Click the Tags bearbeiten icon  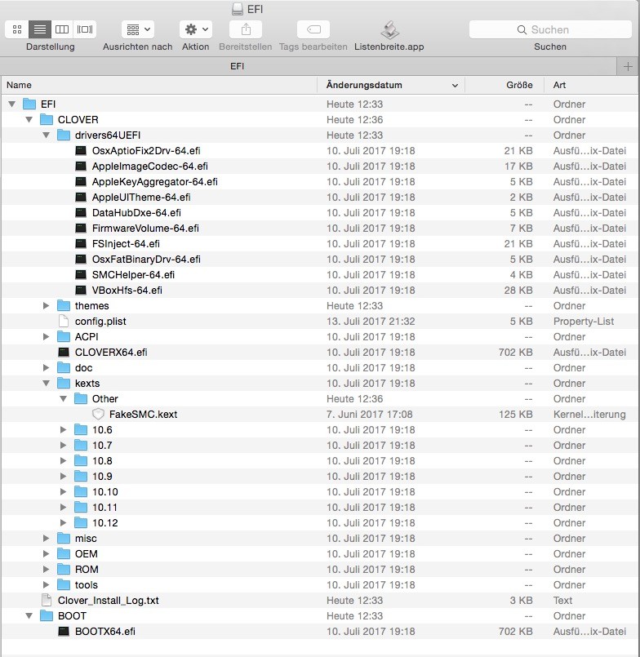coord(313,29)
